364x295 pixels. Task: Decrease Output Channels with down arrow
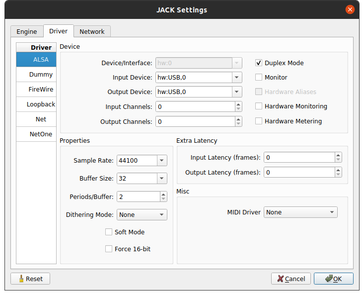coord(238,124)
